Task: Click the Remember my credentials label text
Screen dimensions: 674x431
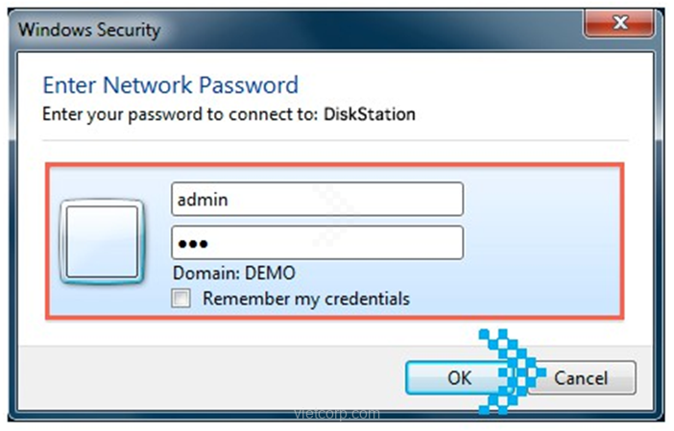Action: point(305,299)
